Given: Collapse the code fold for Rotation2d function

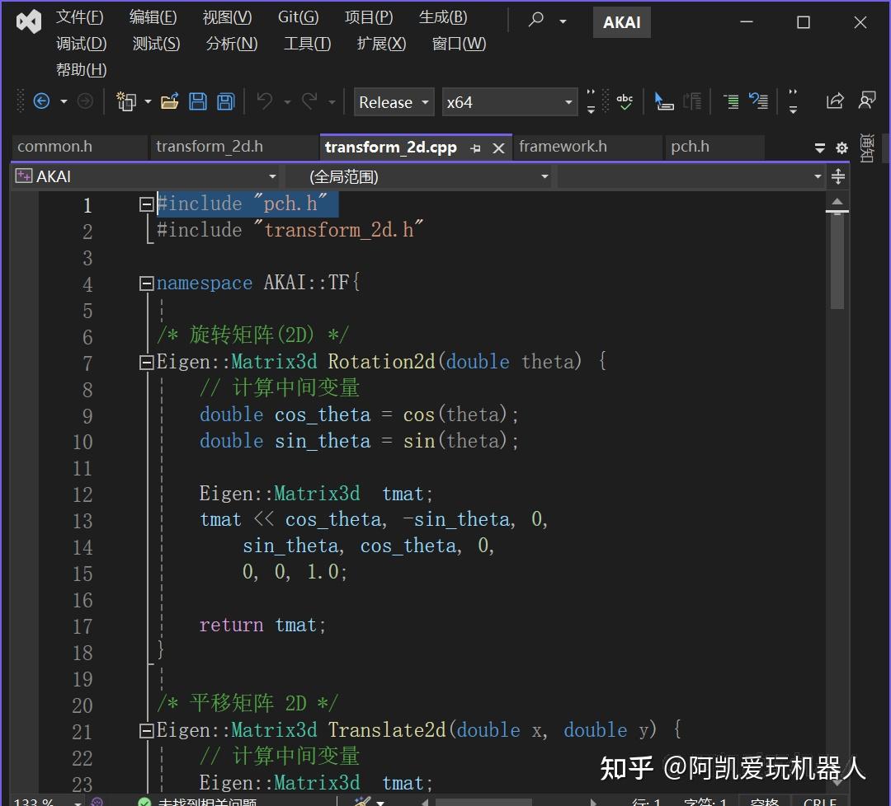Looking at the screenshot, I should tap(145, 362).
